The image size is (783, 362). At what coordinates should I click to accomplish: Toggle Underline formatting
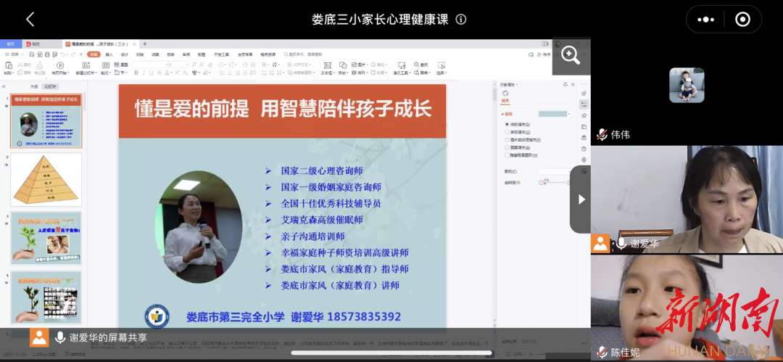[152, 73]
